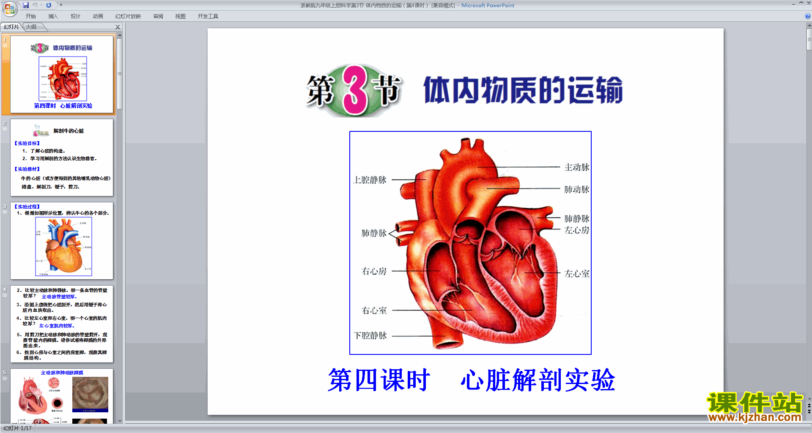Switch to the 幻灯片 pane tab
The image size is (812, 433).
pyautogui.click(x=11, y=27)
